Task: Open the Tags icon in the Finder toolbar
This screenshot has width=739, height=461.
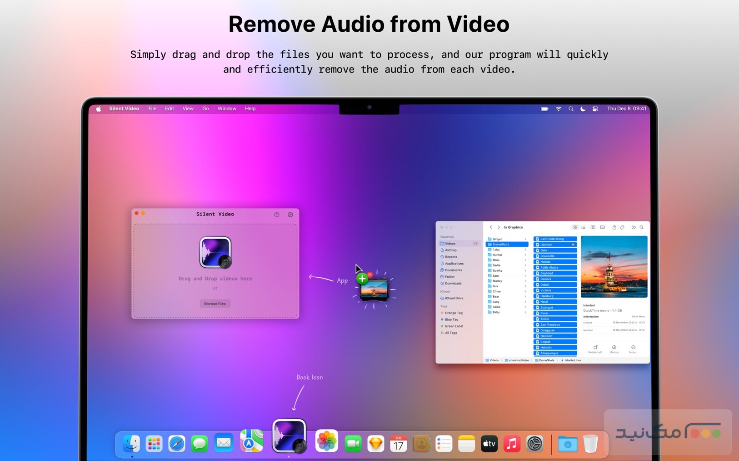Action: click(622, 227)
